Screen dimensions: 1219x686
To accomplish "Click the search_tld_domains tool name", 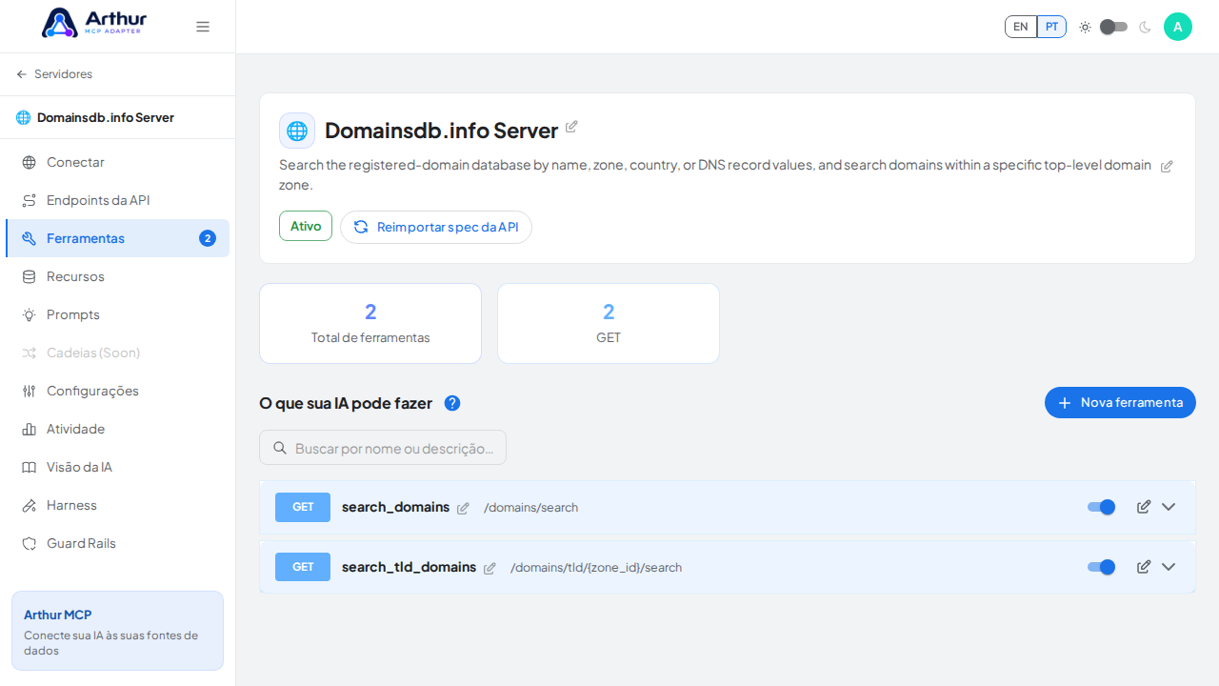I will point(409,567).
